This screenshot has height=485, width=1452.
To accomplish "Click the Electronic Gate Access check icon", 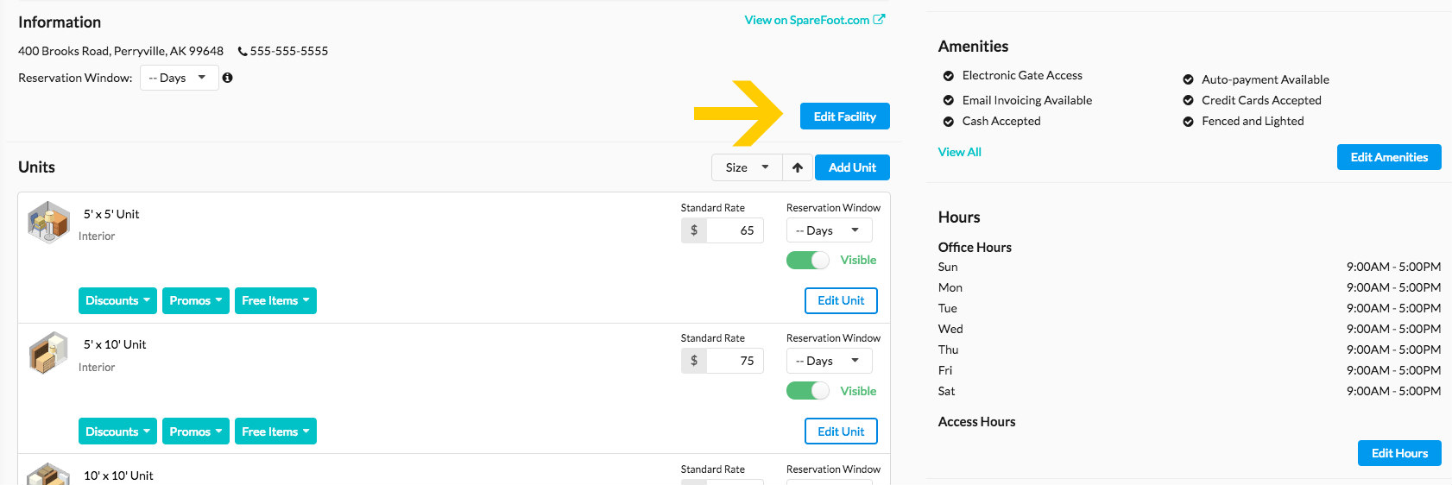I will coord(948,76).
